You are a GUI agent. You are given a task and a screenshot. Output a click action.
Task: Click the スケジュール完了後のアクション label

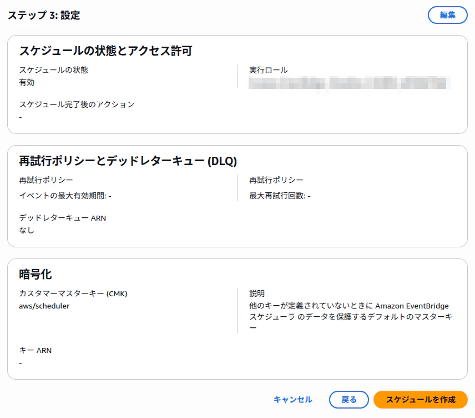point(77,104)
